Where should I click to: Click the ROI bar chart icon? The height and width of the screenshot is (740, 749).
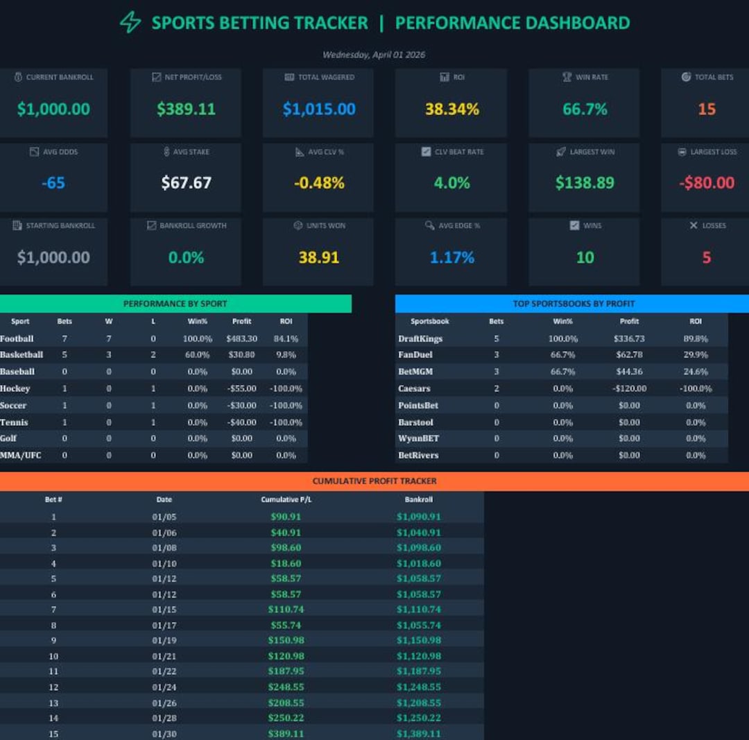click(445, 77)
